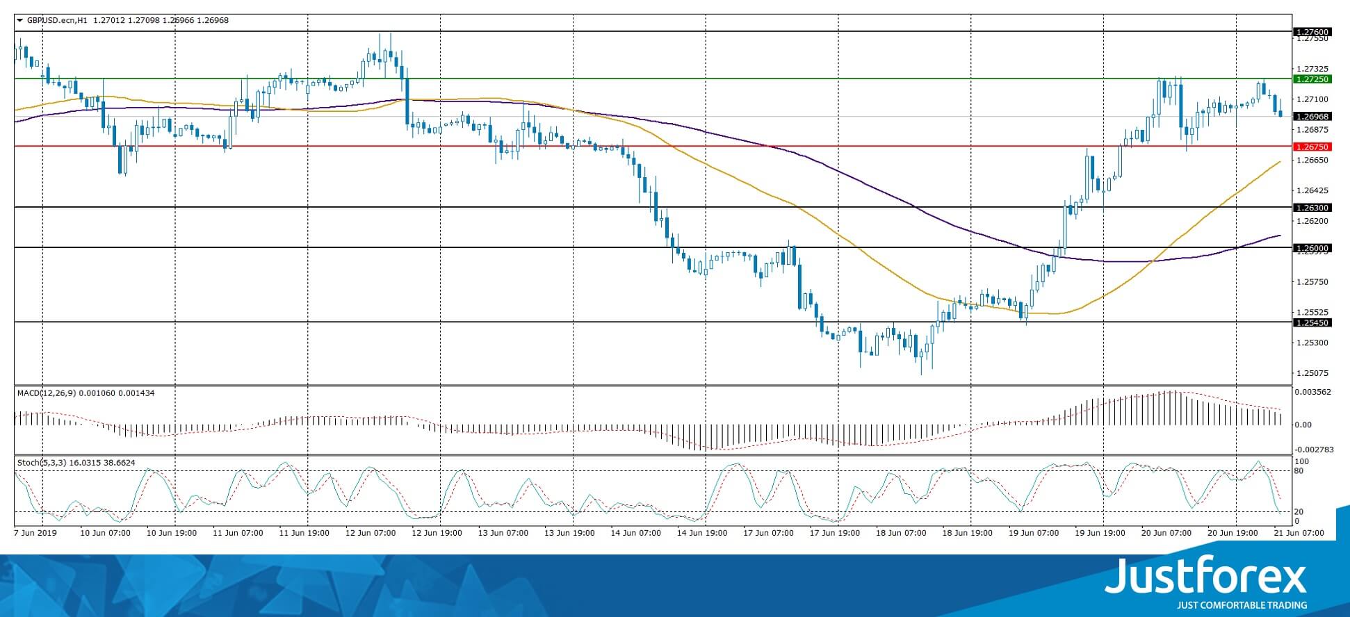1350x617 pixels.
Task: Click the GBPUSD.ecn,H1 chart title
Action: click(56, 21)
